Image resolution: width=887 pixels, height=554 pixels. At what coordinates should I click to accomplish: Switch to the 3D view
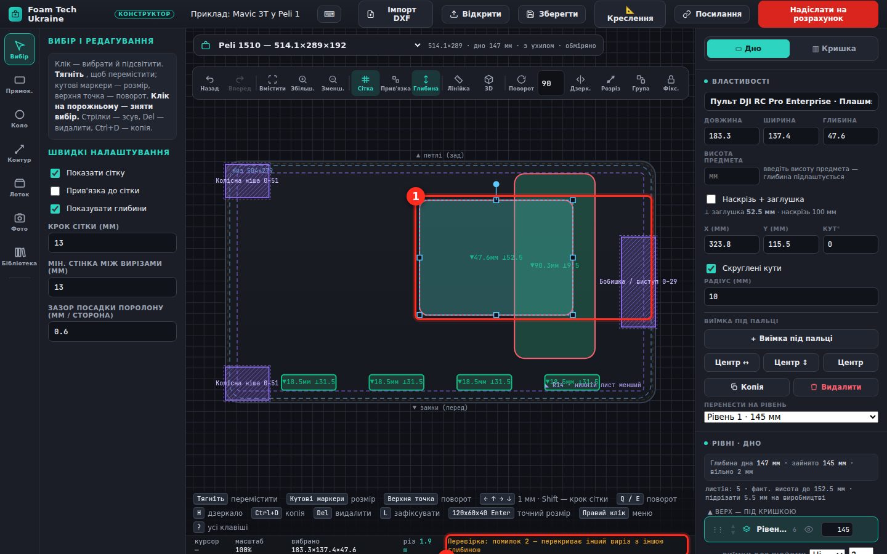(488, 83)
